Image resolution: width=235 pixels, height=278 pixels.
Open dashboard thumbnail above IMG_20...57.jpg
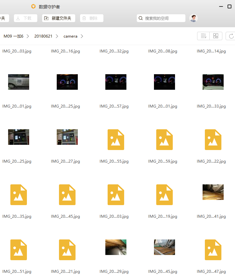tap(116, 82)
